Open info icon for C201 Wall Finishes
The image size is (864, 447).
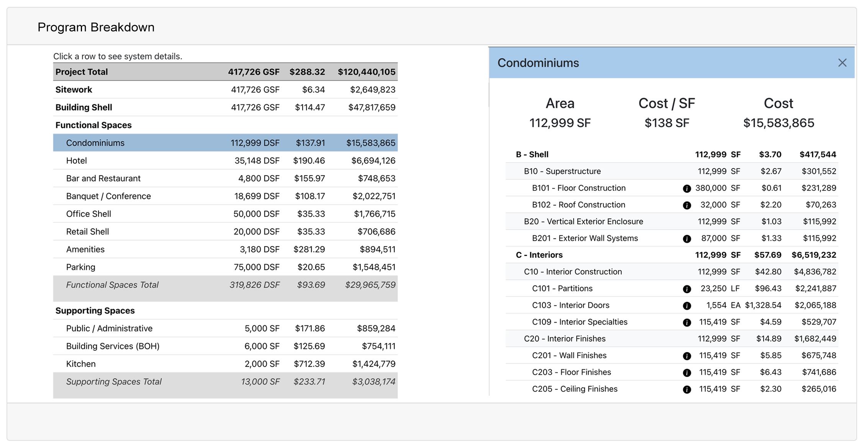[x=687, y=356]
